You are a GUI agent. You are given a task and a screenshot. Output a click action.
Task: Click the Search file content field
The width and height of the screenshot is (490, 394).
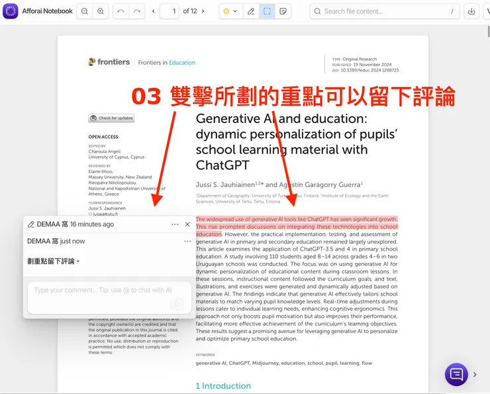click(x=384, y=11)
